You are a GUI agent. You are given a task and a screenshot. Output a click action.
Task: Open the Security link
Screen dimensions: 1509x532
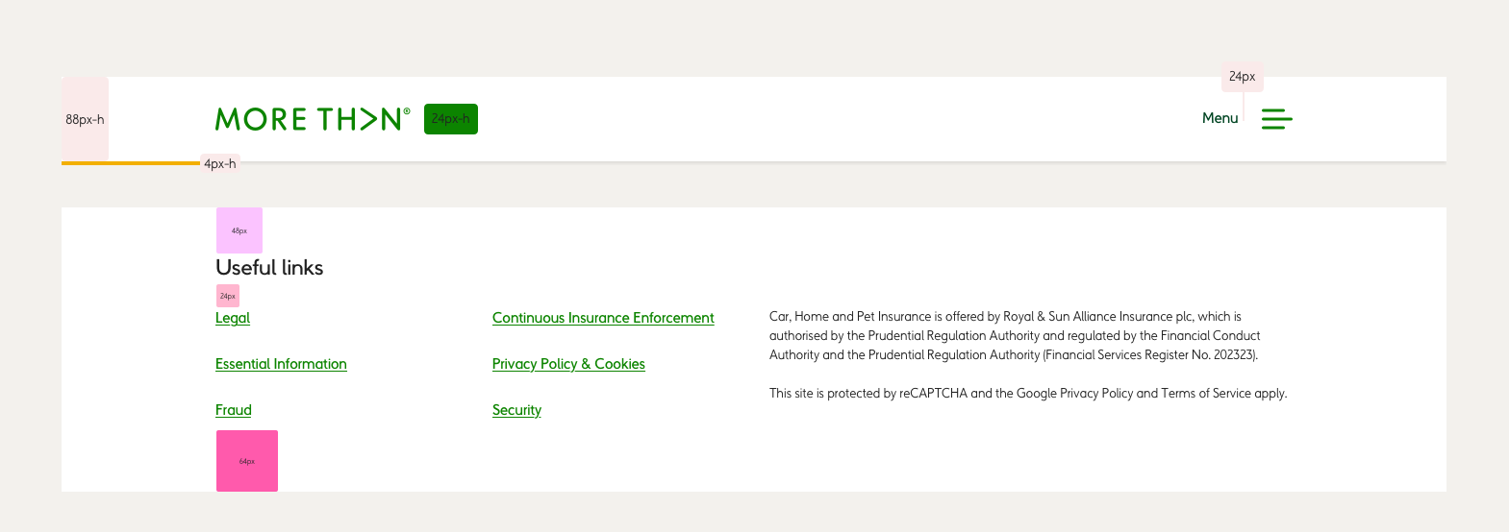point(516,410)
